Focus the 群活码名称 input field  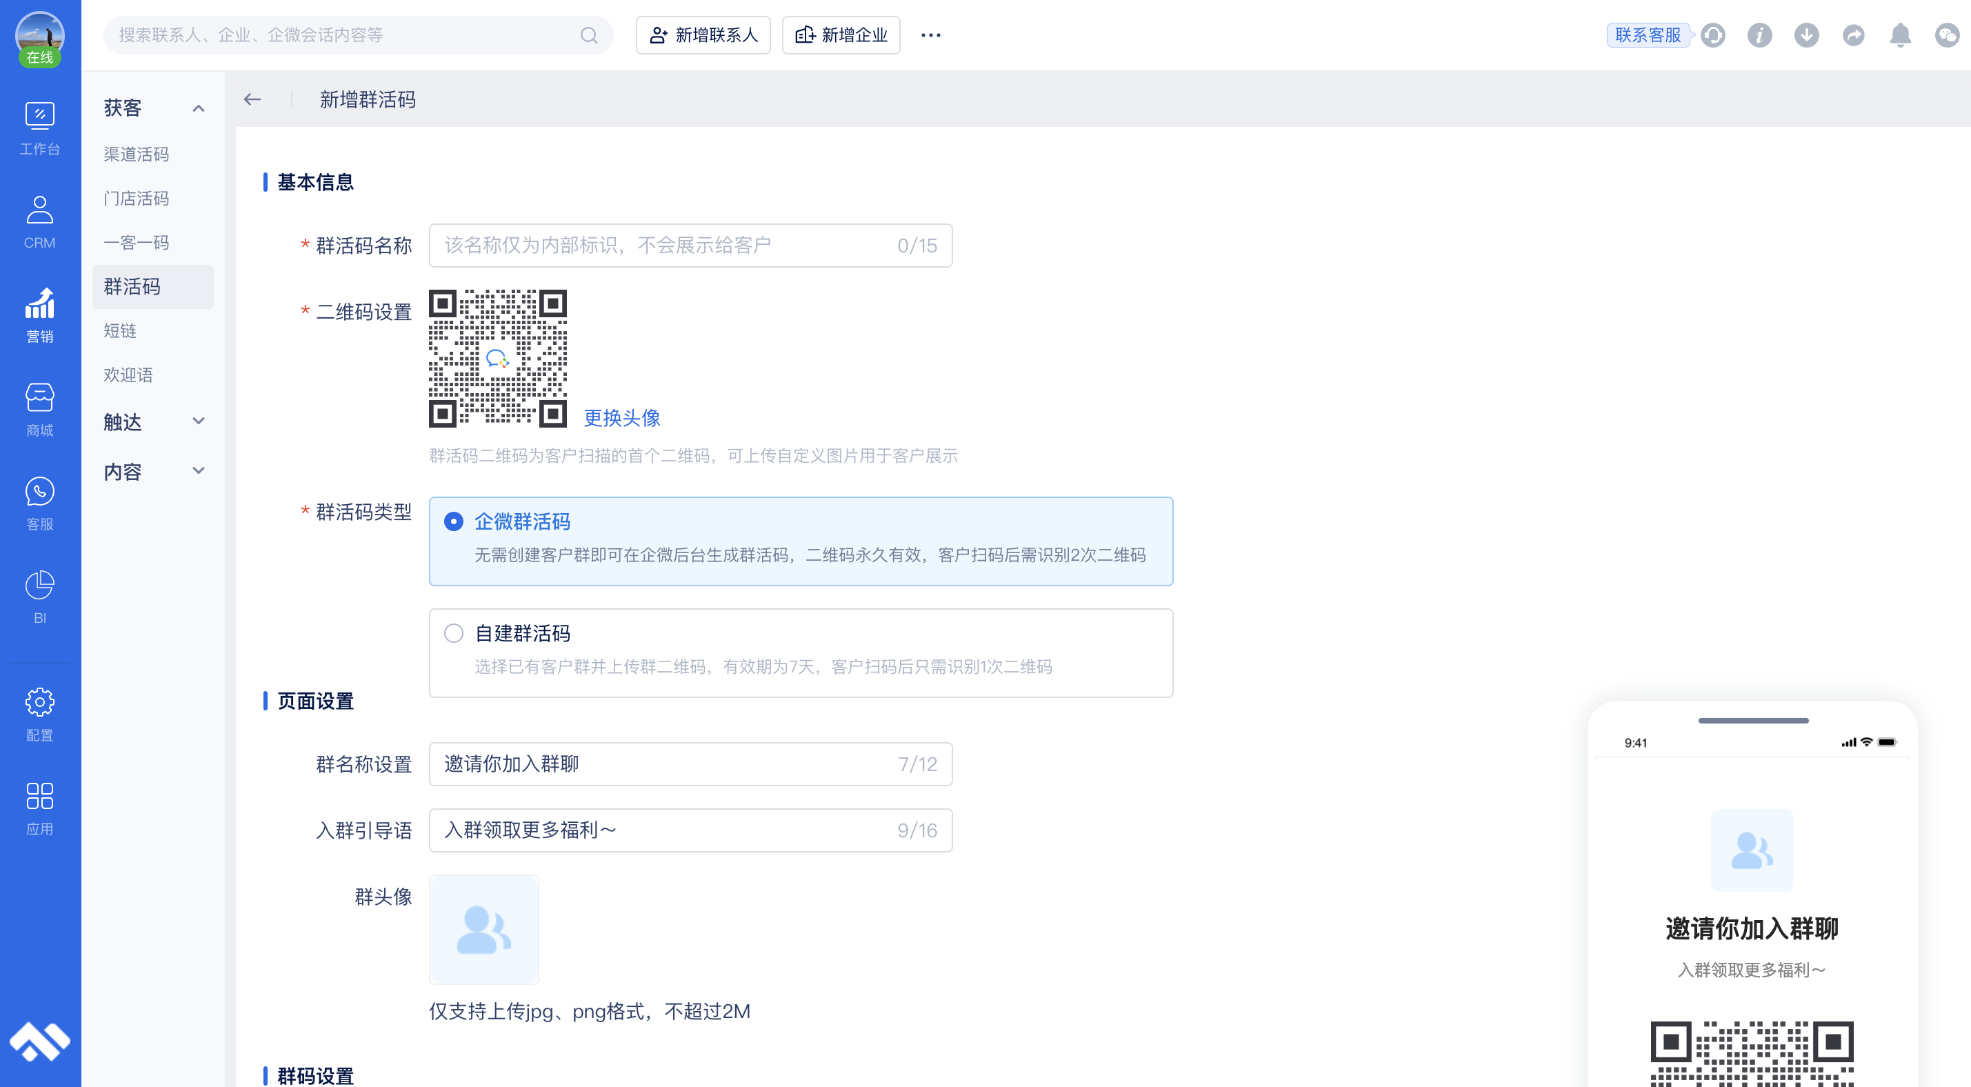pos(691,246)
